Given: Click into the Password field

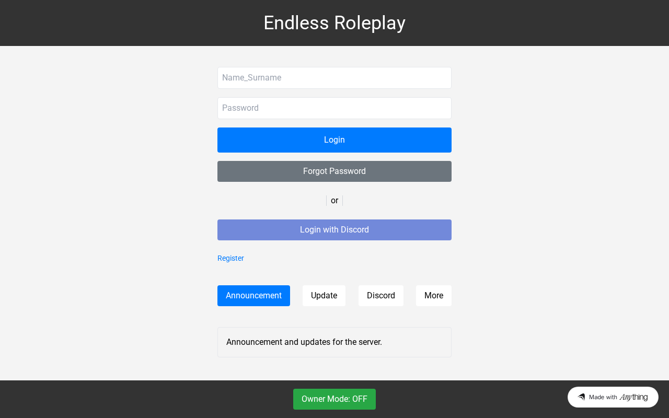Looking at the screenshot, I should coord(334,108).
